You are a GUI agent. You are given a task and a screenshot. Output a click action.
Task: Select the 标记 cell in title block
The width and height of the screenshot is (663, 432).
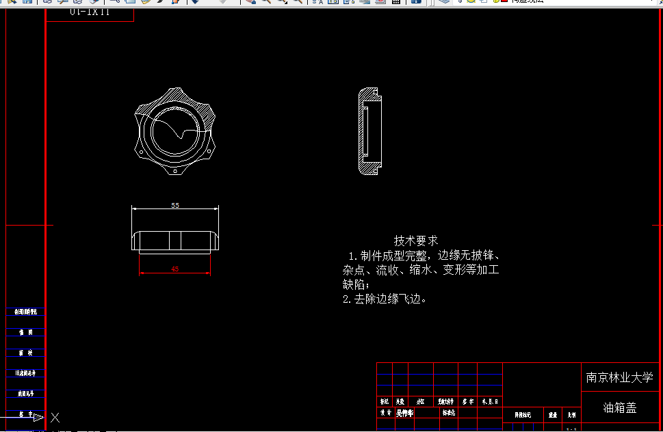[x=385, y=402]
